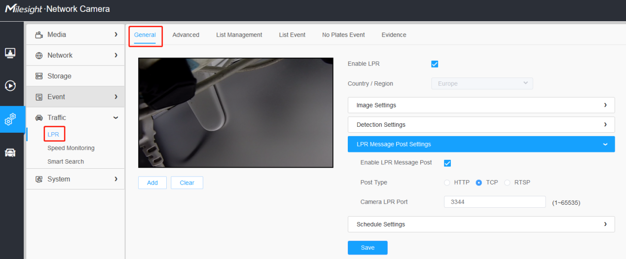626x259 pixels.
Task: Click the System menu icon
Action: [39, 179]
